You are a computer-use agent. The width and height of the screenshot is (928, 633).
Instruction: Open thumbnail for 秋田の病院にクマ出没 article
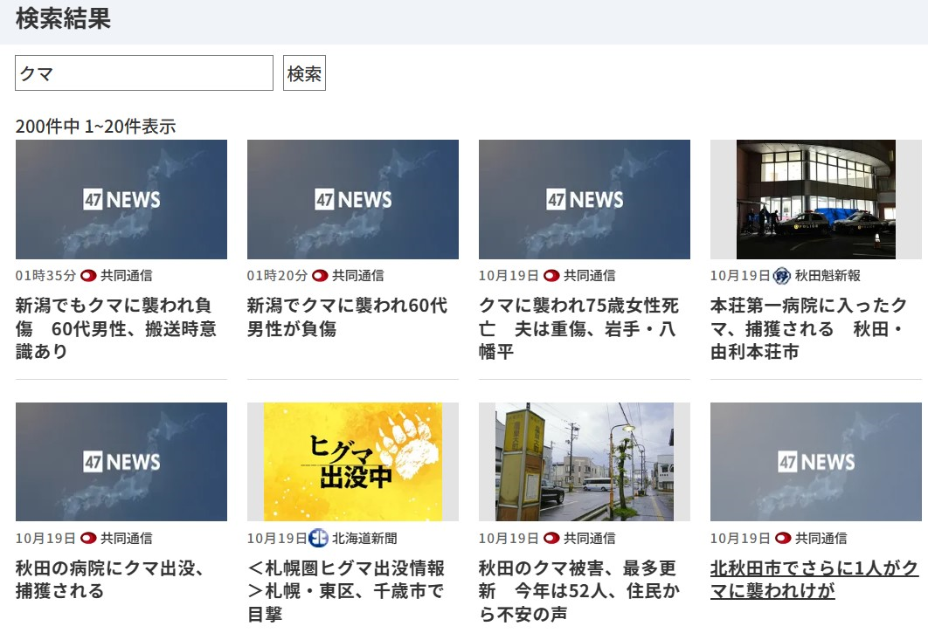point(121,462)
